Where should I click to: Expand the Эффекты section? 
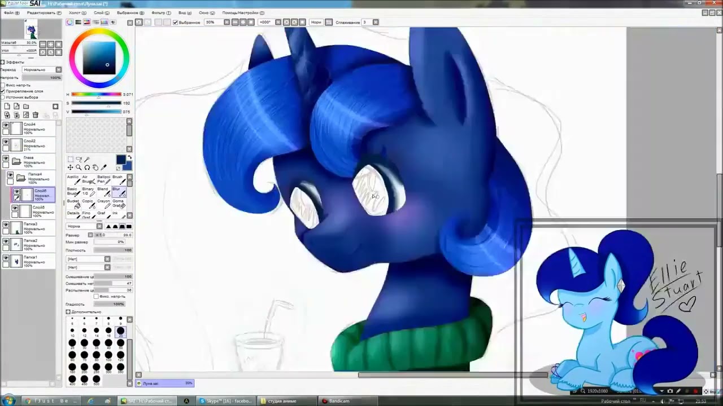point(2,62)
